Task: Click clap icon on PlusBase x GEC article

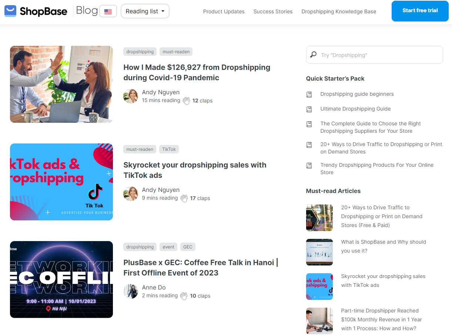Action: 184,296
